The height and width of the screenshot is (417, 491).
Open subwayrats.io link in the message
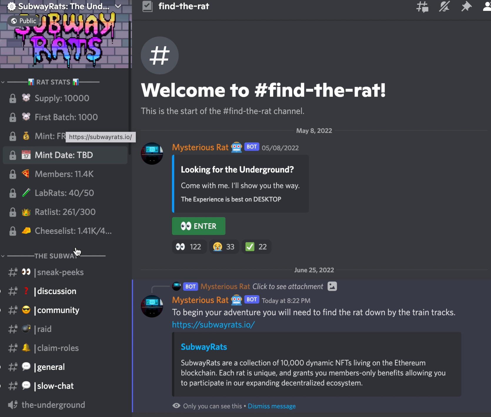213,325
